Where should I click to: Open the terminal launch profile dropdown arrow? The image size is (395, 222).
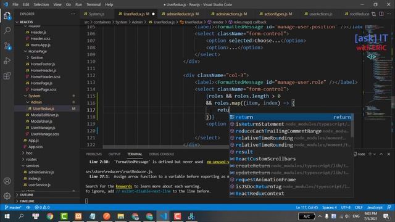coord(375,154)
